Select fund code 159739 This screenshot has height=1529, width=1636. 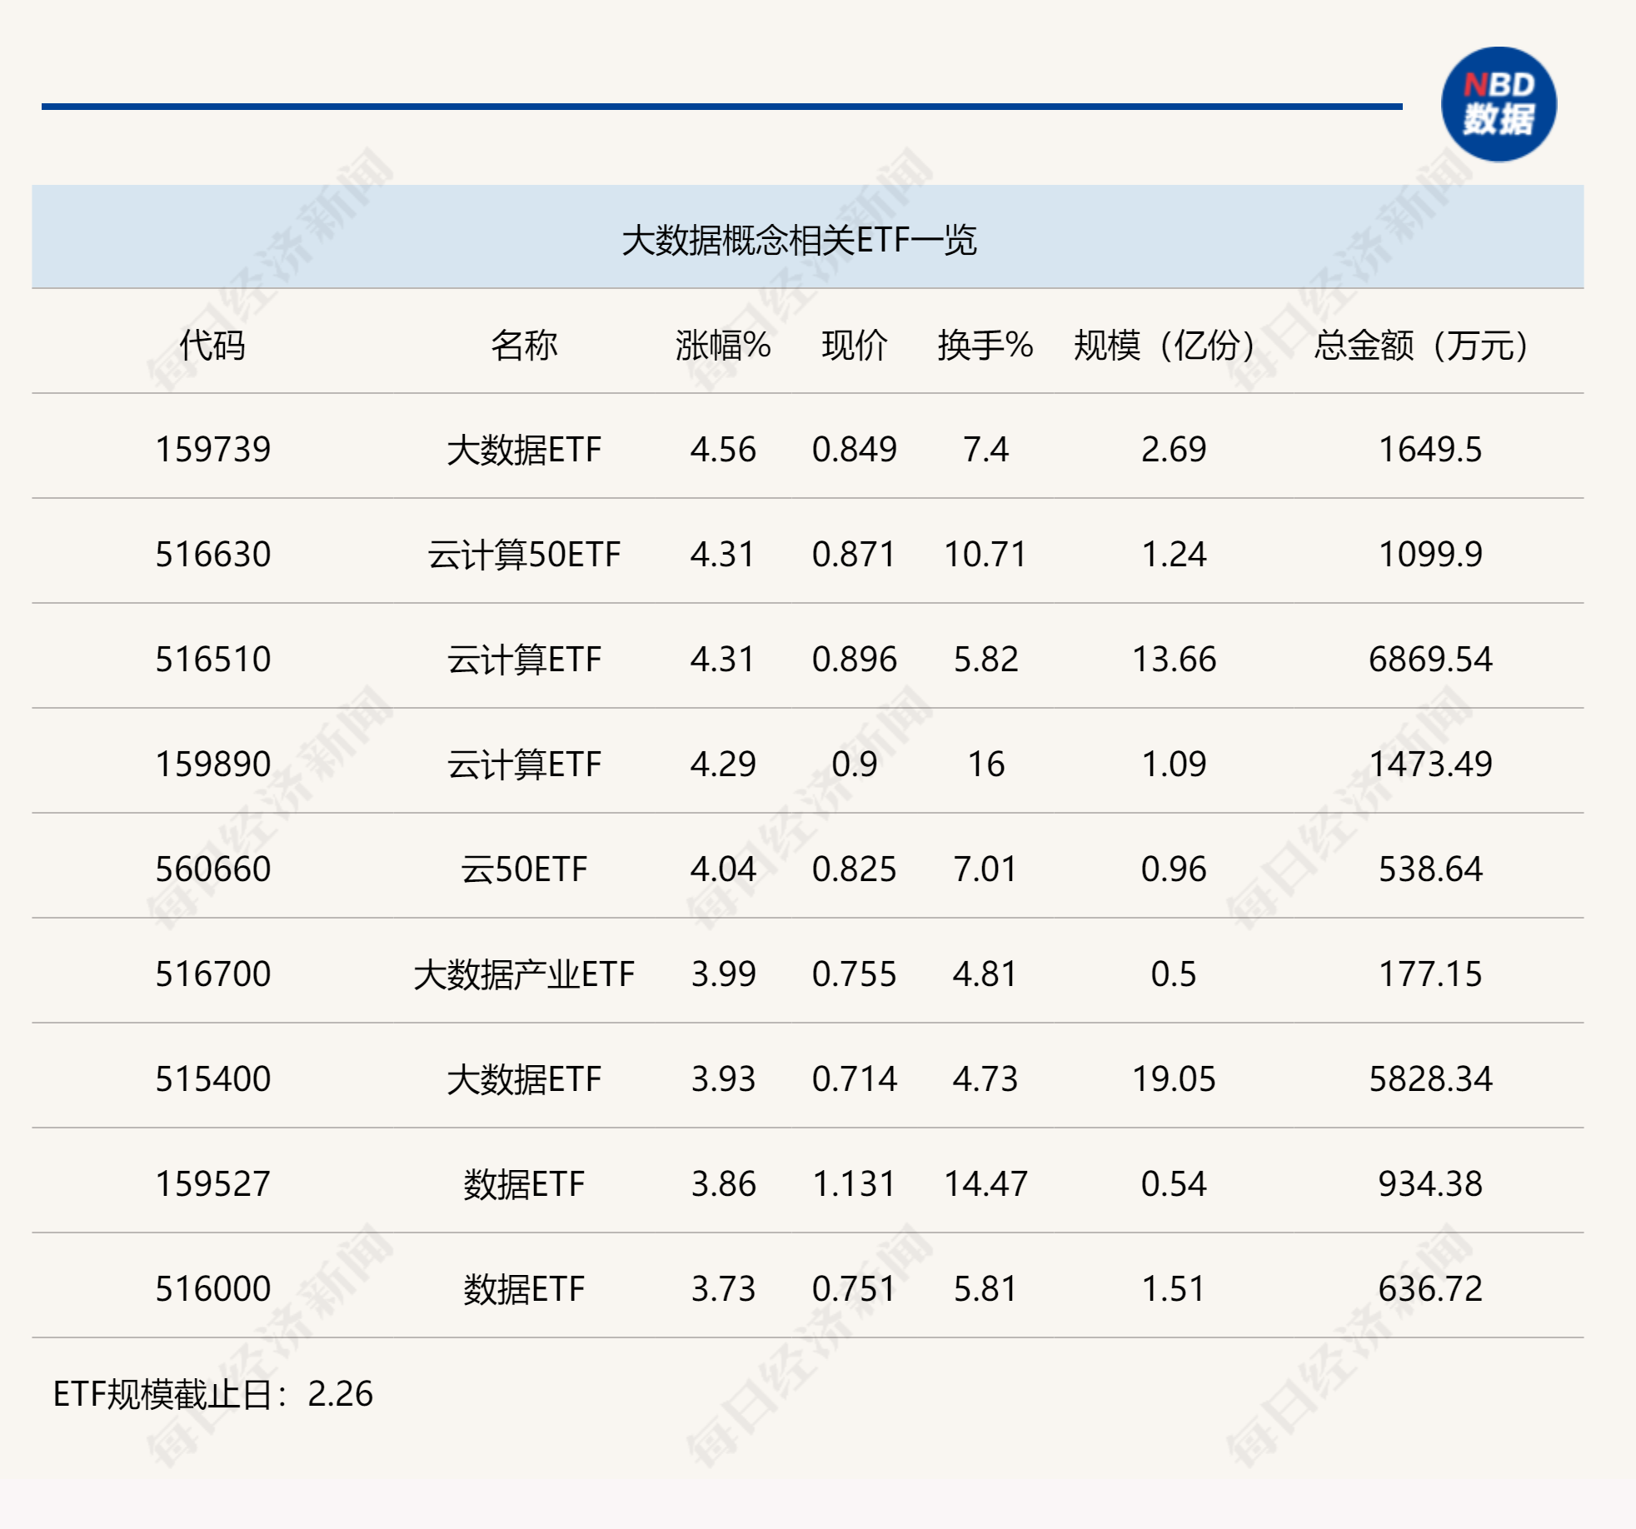click(x=213, y=450)
